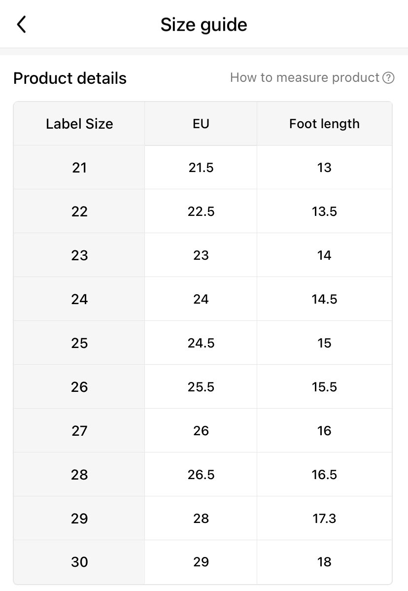408x591 pixels.
Task: Click the Size guide title
Action: (204, 25)
